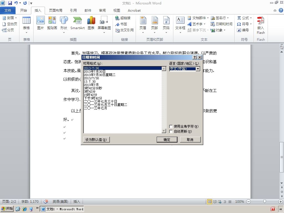Image resolution: width=284 pixels, height=213 pixels.
Task: Click the 100% zoom level
Action: coord(239,202)
